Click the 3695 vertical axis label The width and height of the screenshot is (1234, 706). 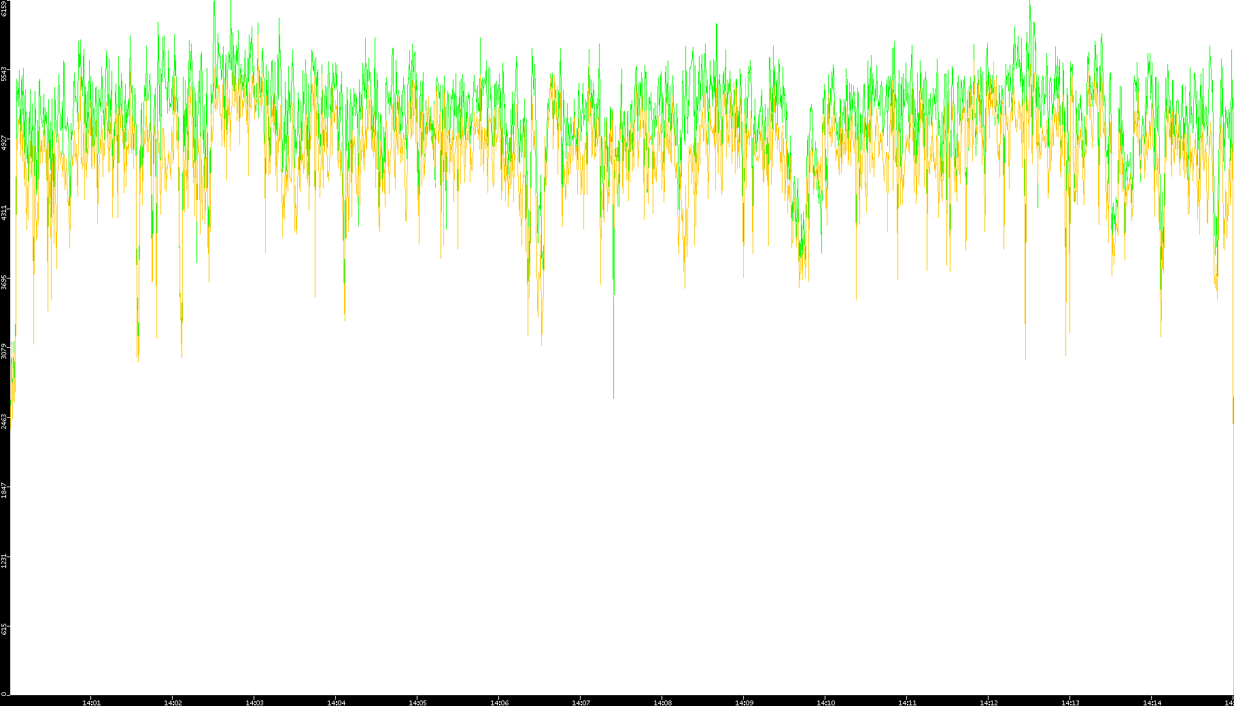(x=4, y=282)
